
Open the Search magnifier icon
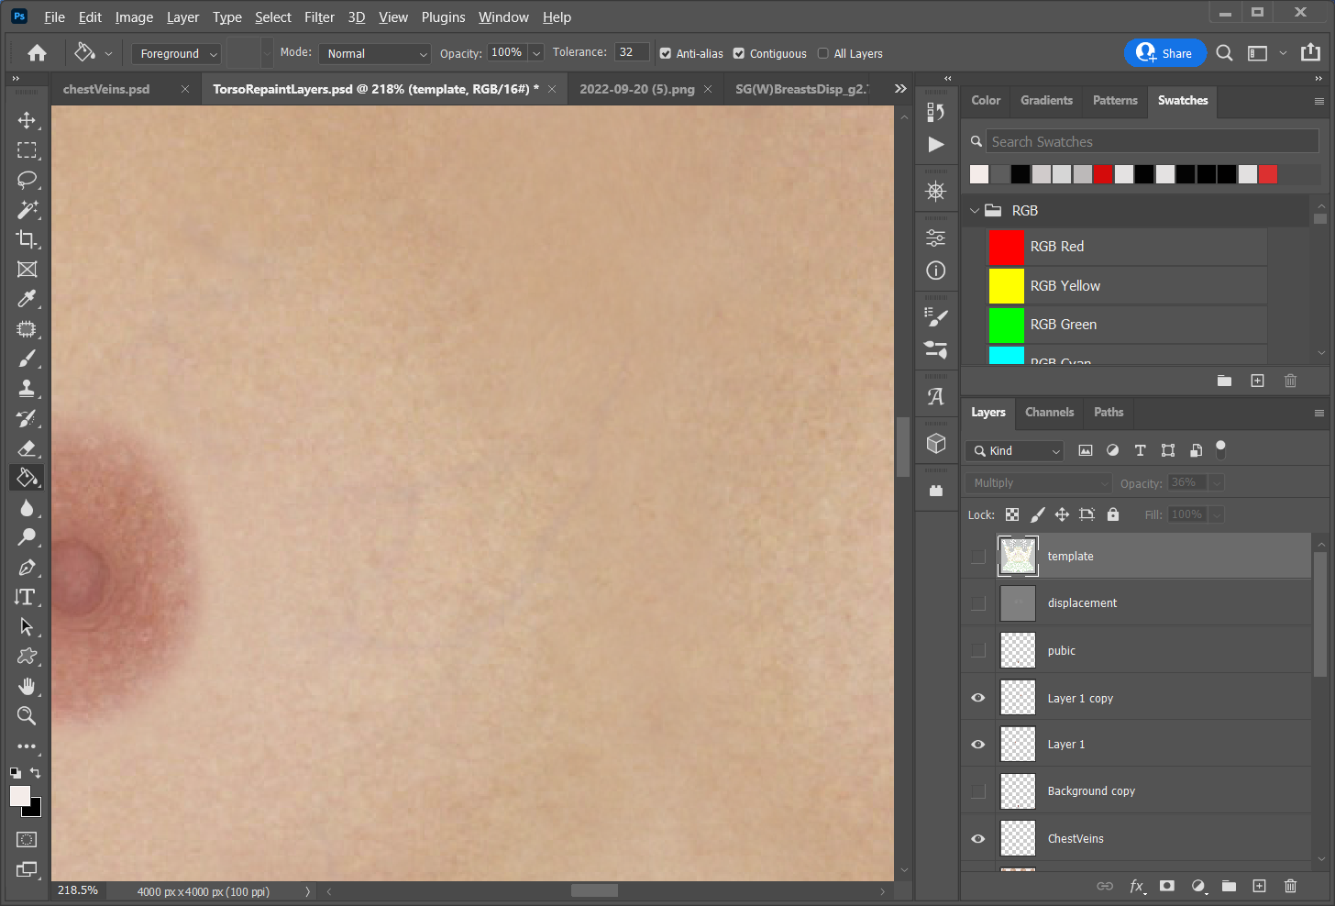tap(1224, 53)
